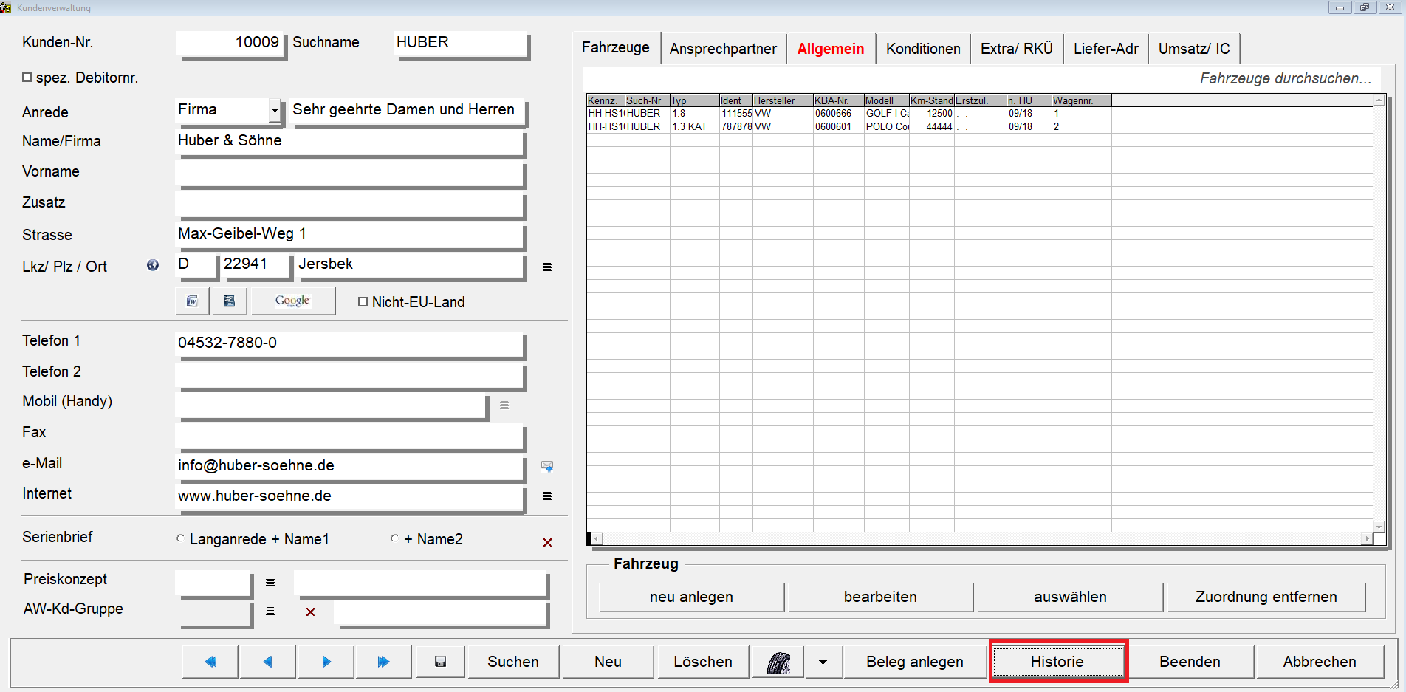Click Suchname field HUBER
The height and width of the screenshot is (692, 1406).
[462, 43]
